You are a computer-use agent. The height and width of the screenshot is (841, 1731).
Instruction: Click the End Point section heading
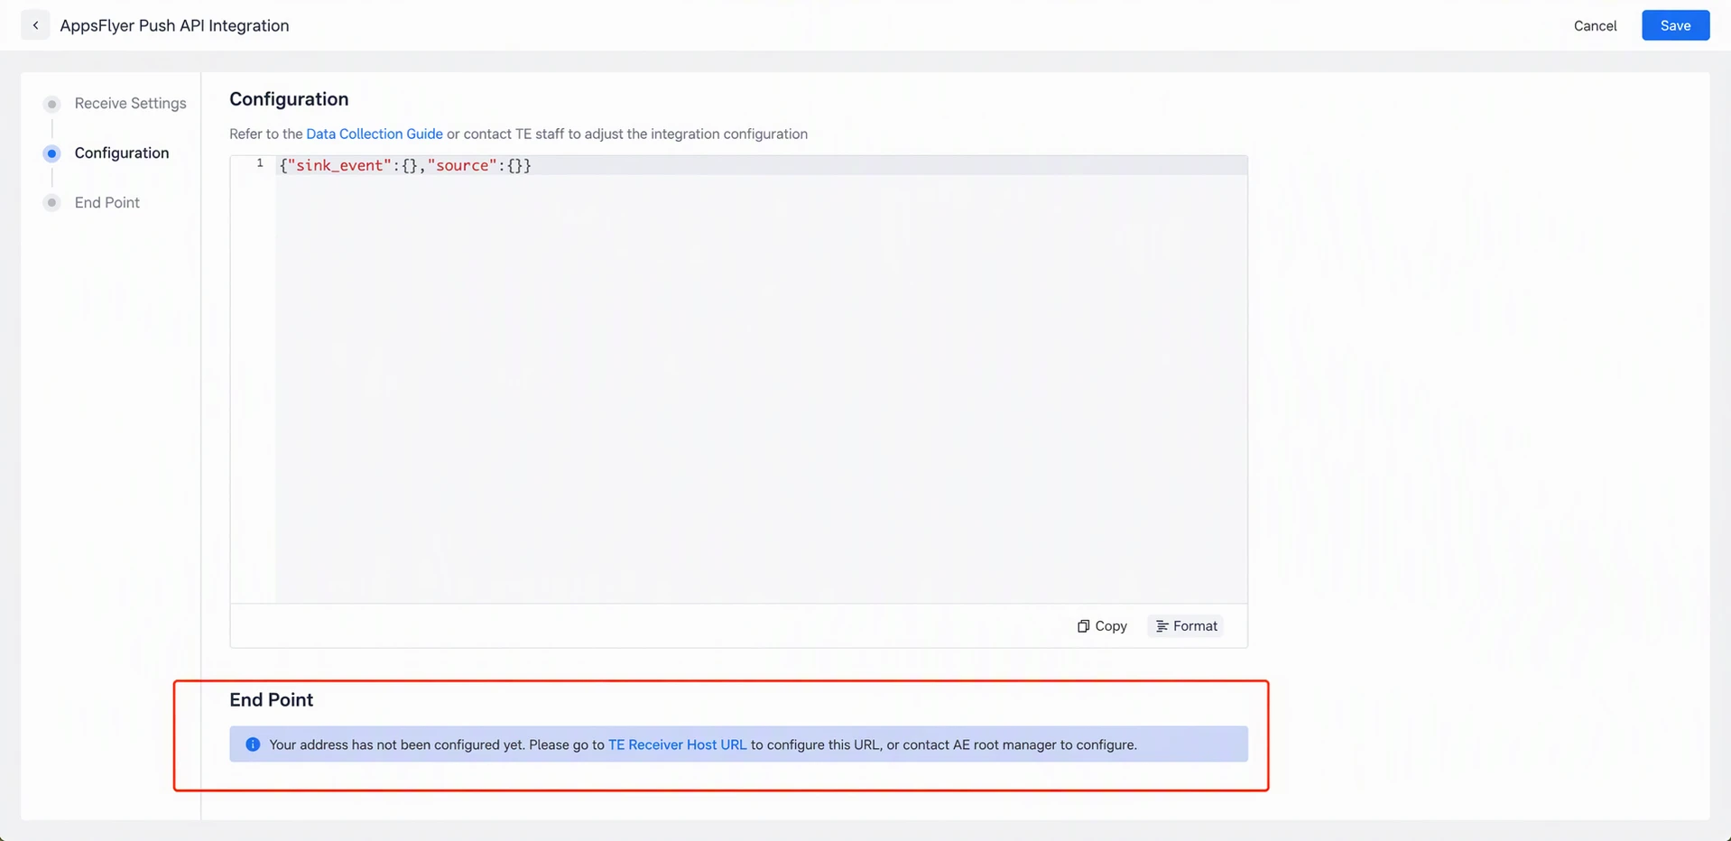271,700
